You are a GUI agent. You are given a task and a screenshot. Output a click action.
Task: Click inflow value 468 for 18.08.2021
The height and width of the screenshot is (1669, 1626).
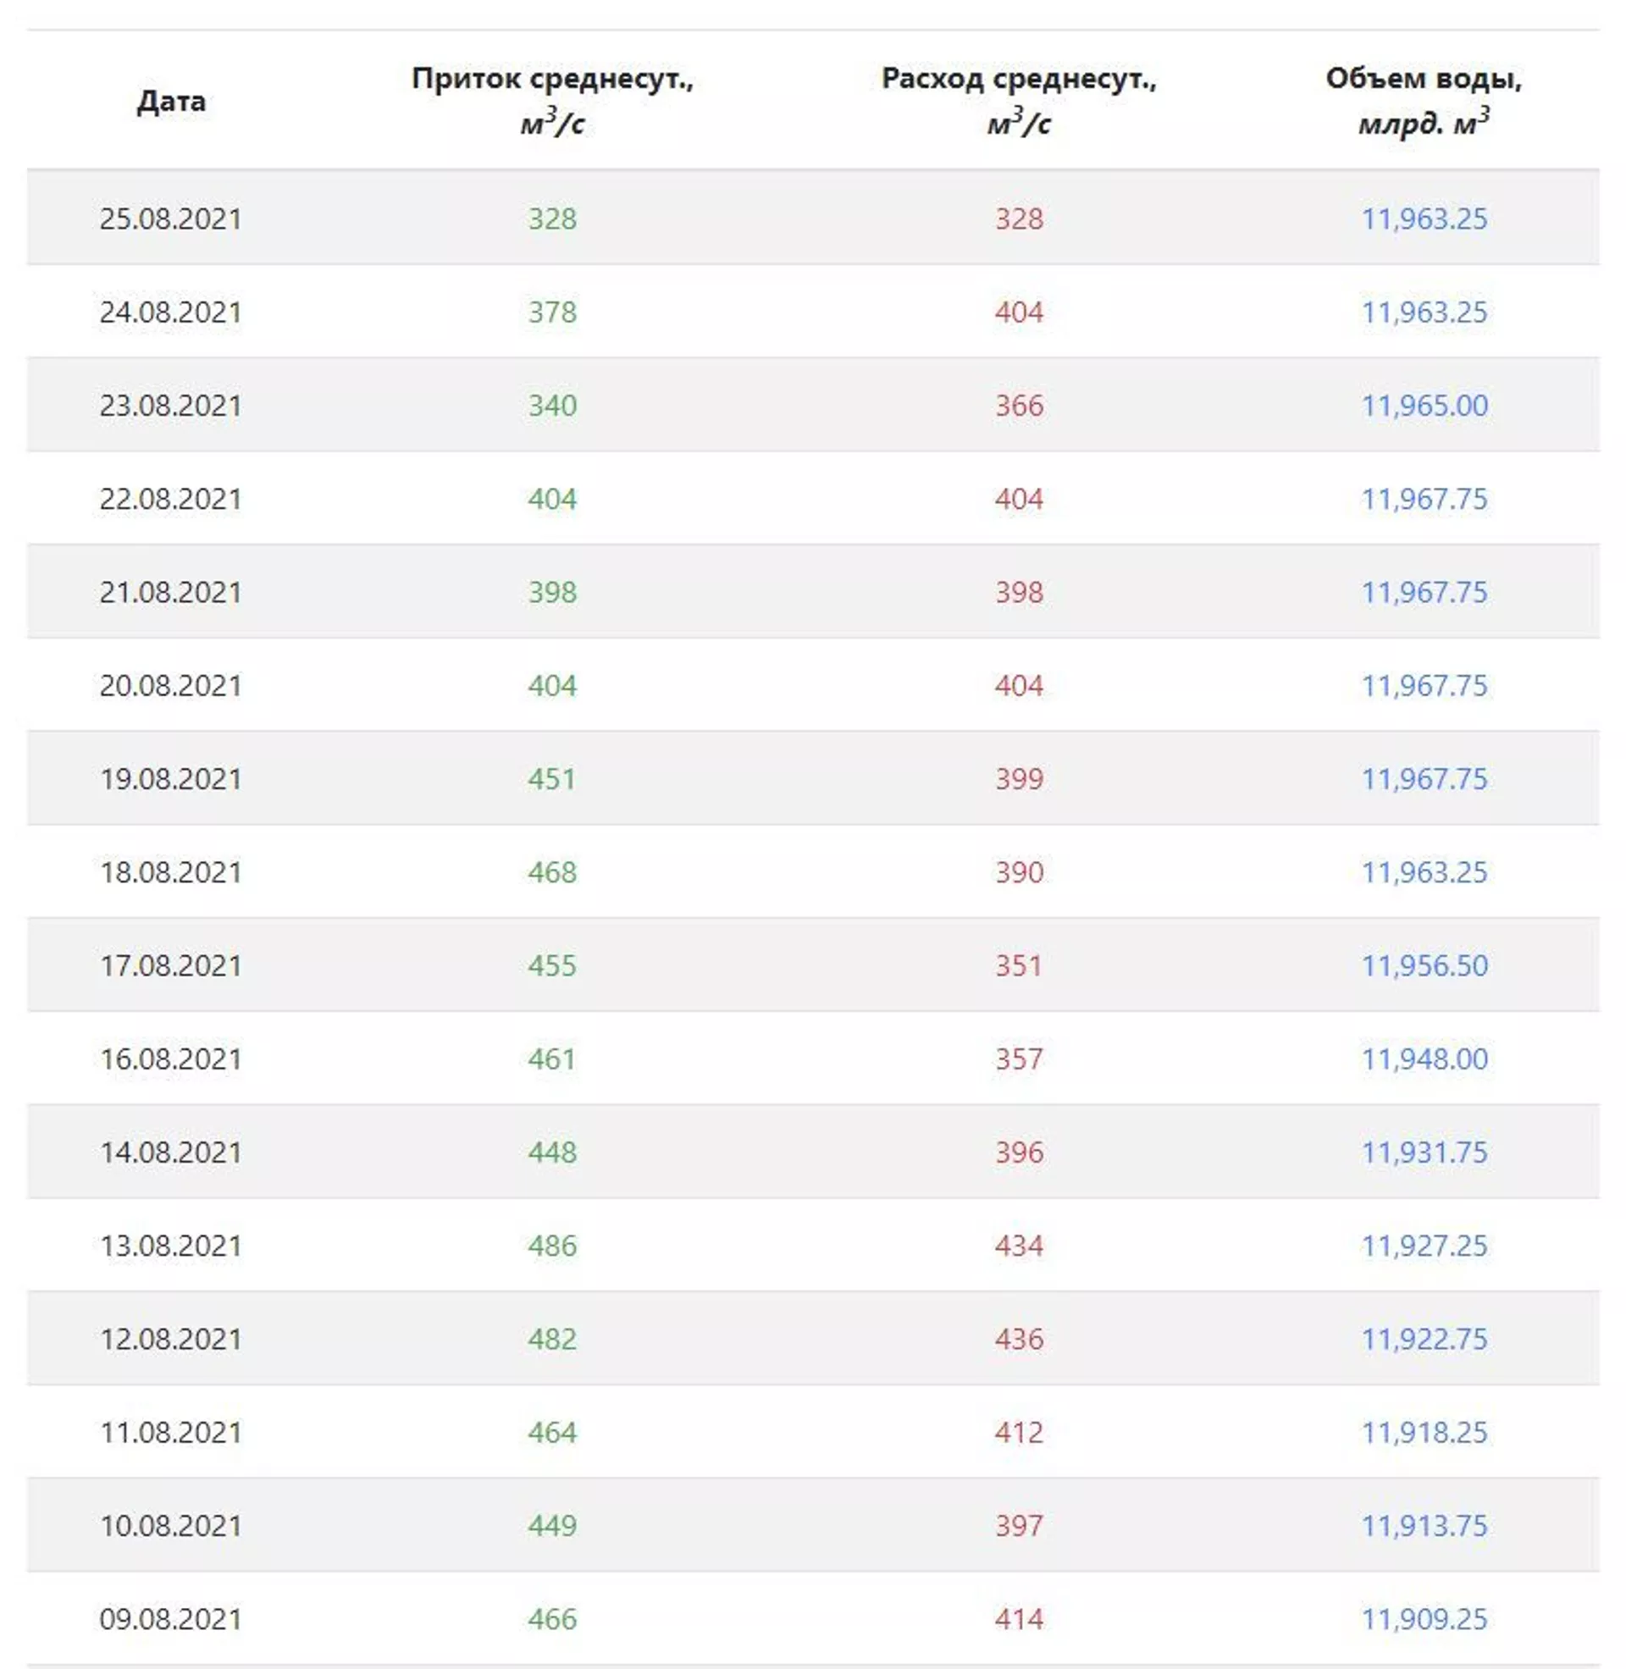pos(552,872)
